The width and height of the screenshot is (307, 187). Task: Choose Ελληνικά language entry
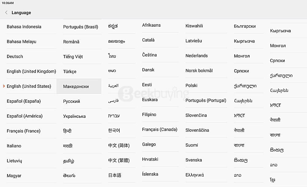[195, 175]
